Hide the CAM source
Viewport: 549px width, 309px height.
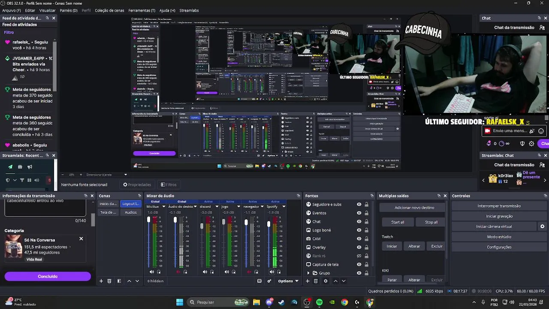[x=359, y=239]
